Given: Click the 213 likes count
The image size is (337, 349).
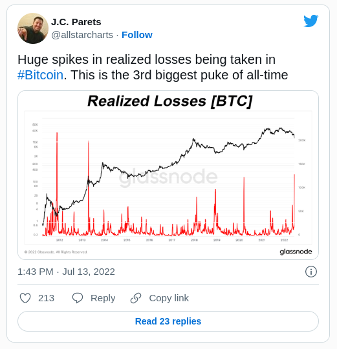Looking at the screenshot, I should click(46, 298).
